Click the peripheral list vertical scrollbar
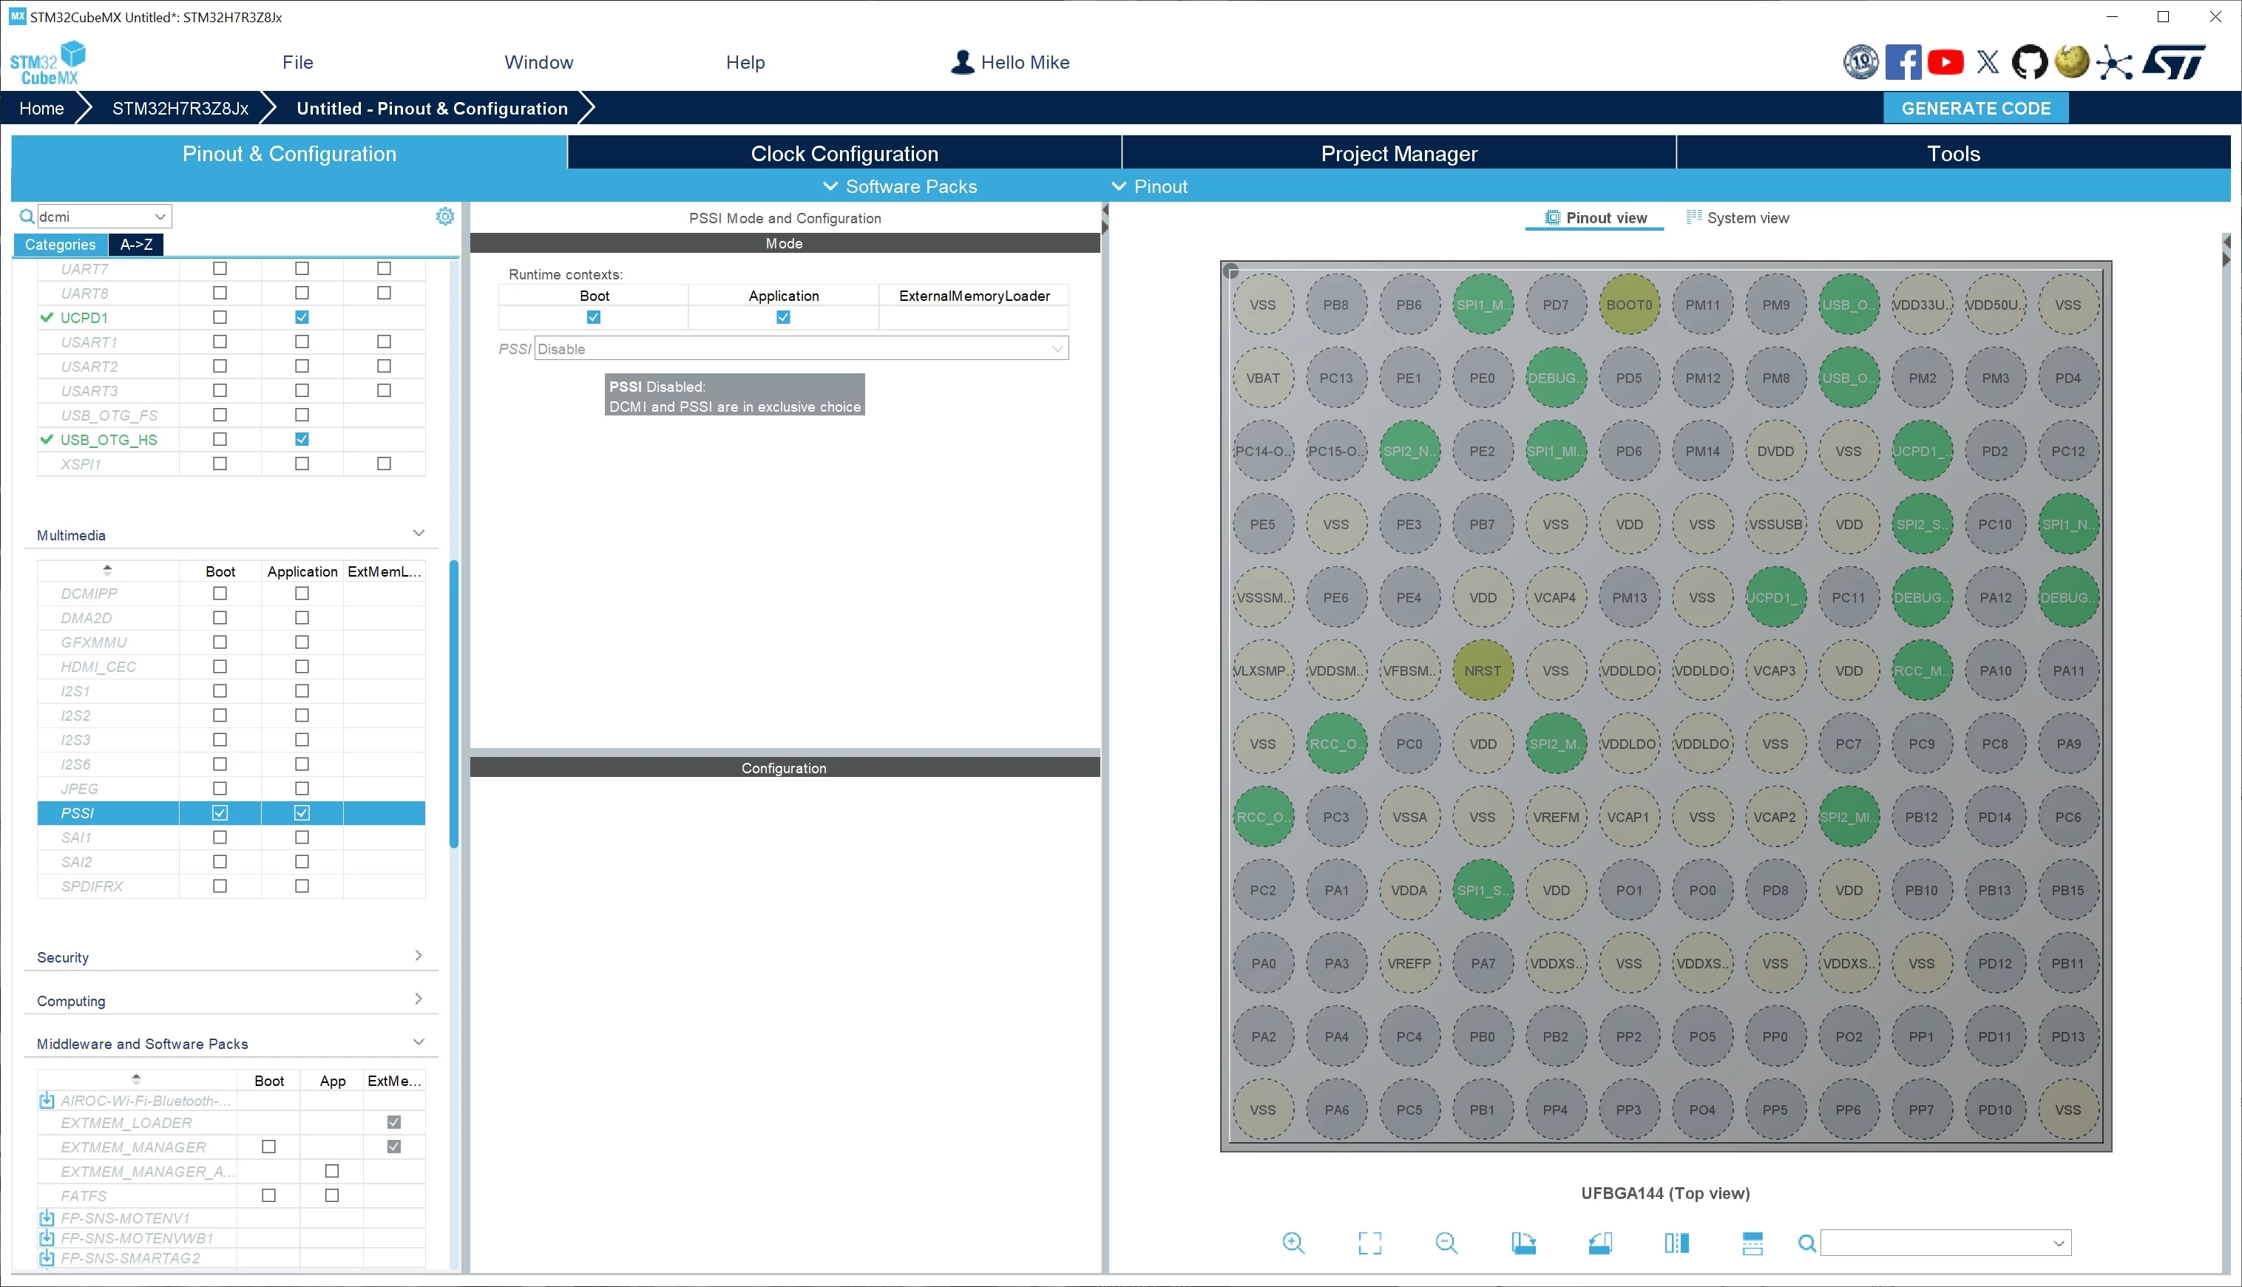This screenshot has height=1287, width=2242. [x=453, y=704]
